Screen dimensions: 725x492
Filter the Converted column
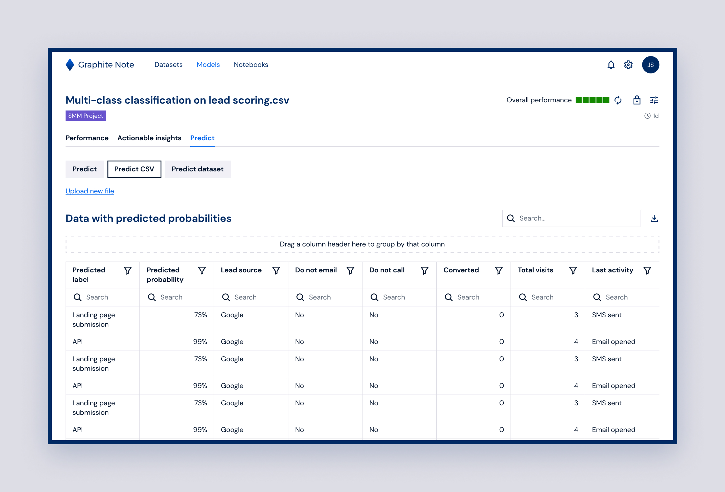tap(499, 271)
